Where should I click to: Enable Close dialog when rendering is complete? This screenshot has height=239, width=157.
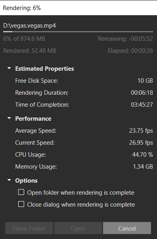click(21, 204)
